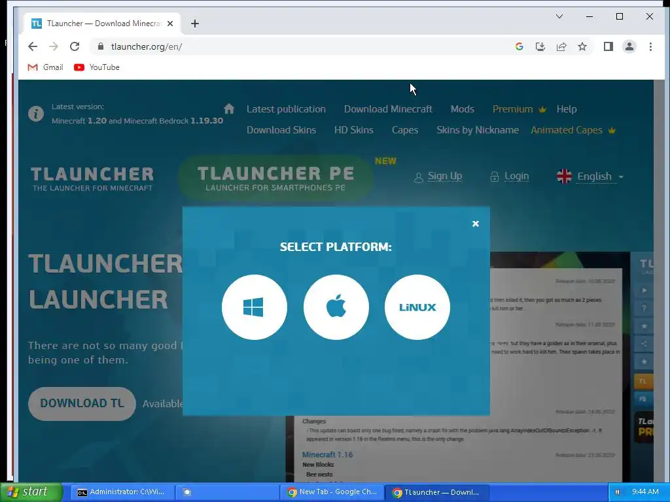Go back with the browser back arrow
This screenshot has width=670, height=502.
(x=33, y=46)
